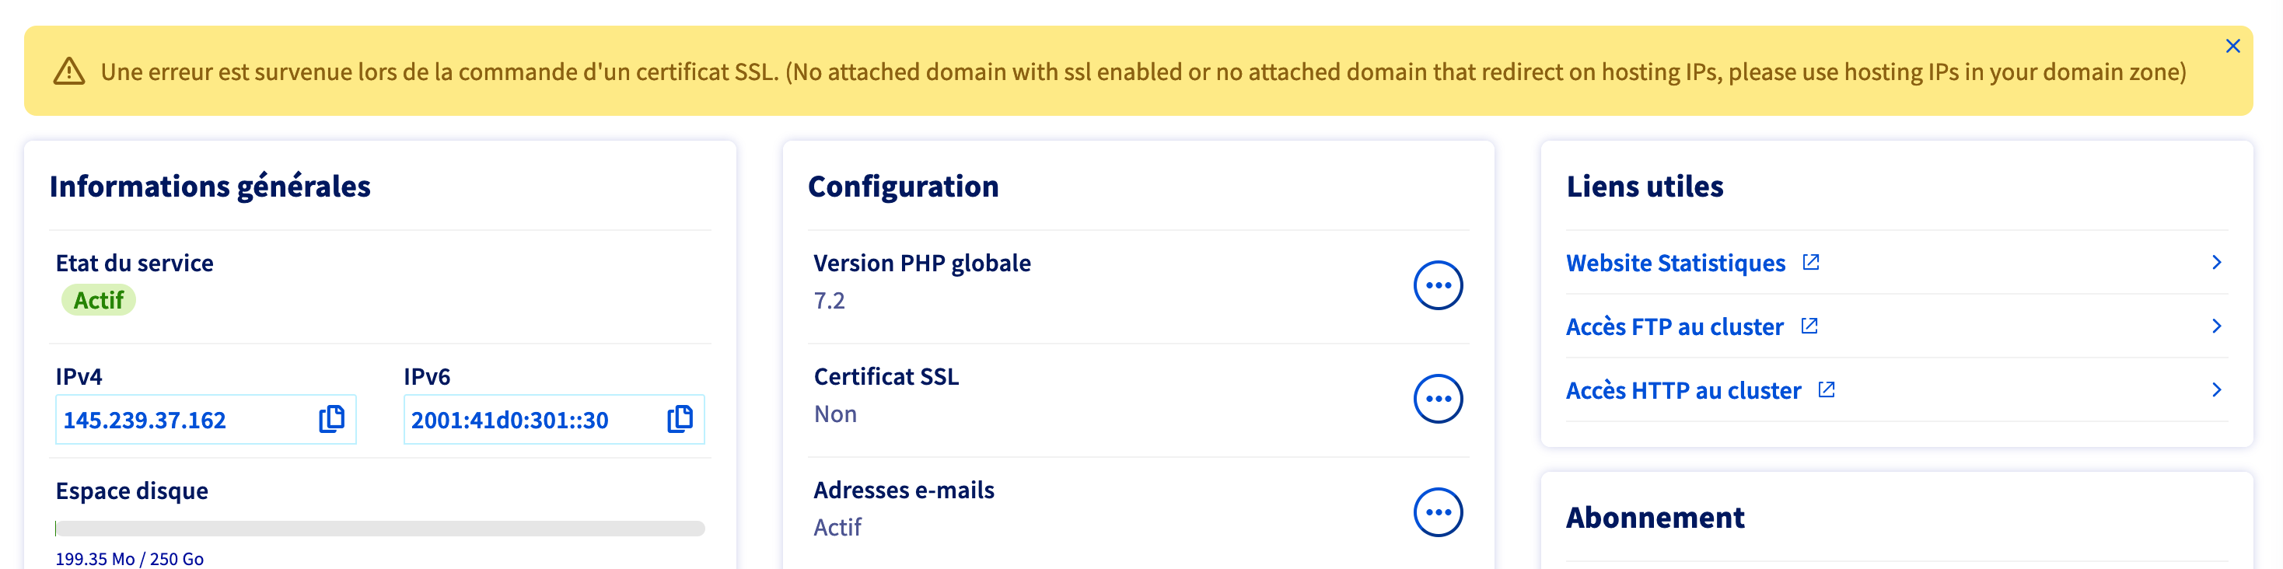Open the Accès HTTP au cluster link
Viewport: 2283px width, 569px height.
click(x=1683, y=391)
